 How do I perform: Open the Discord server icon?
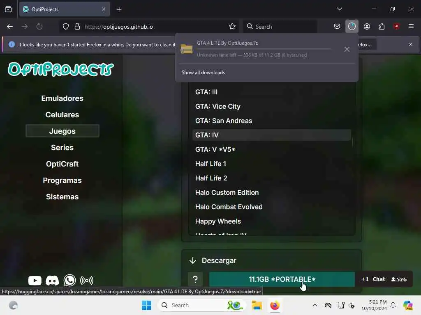tap(52, 281)
